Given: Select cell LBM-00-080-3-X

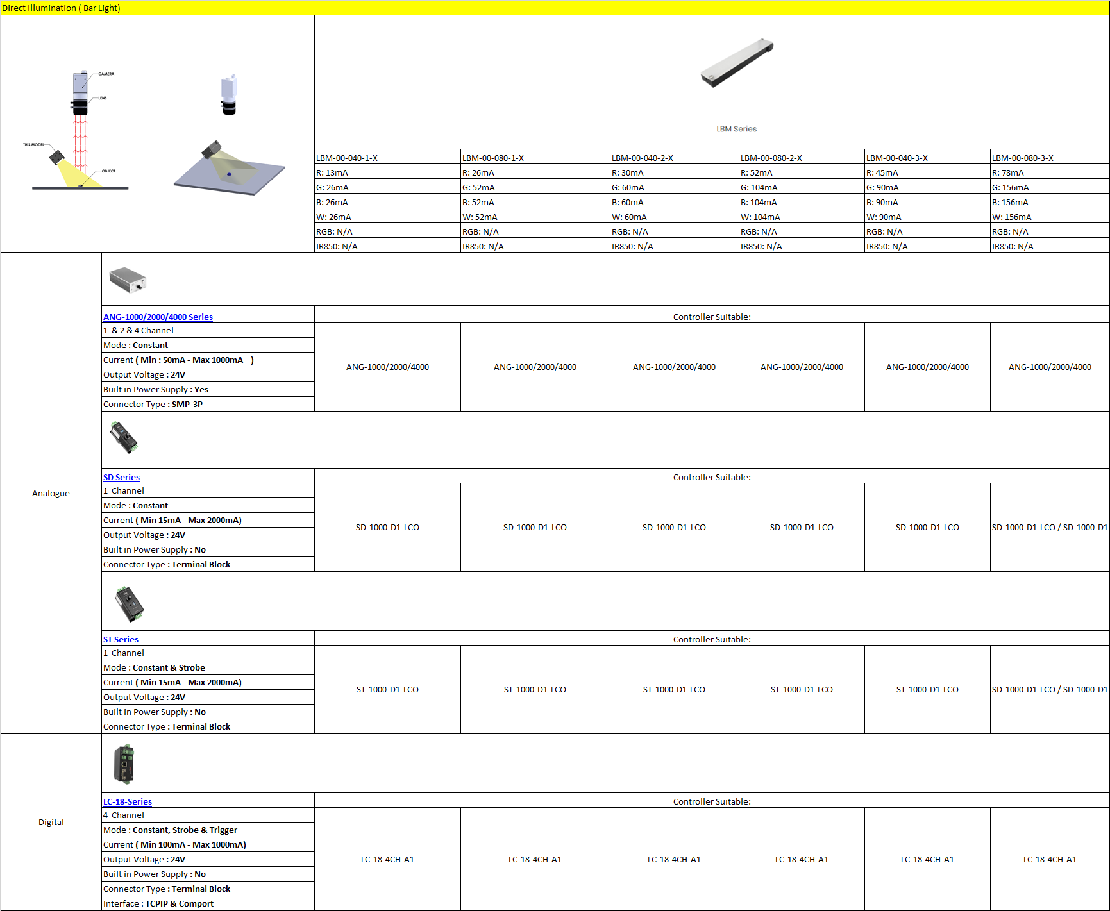Looking at the screenshot, I should click(1050, 158).
